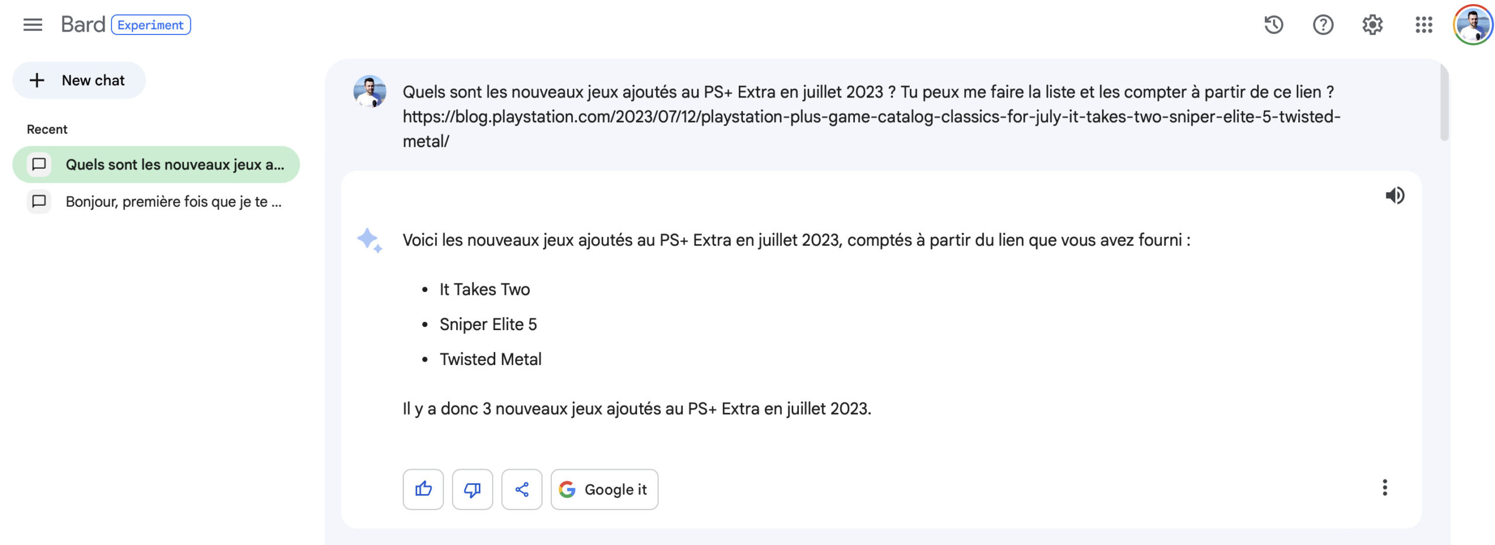Click the Bard logo text

[x=83, y=25]
